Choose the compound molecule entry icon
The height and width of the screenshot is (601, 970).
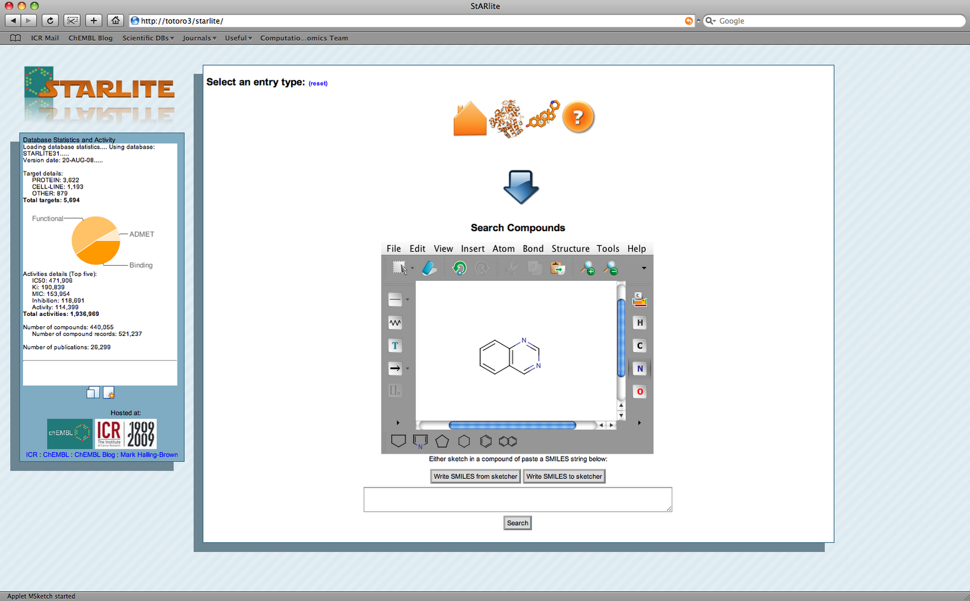click(x=543, y=115)
